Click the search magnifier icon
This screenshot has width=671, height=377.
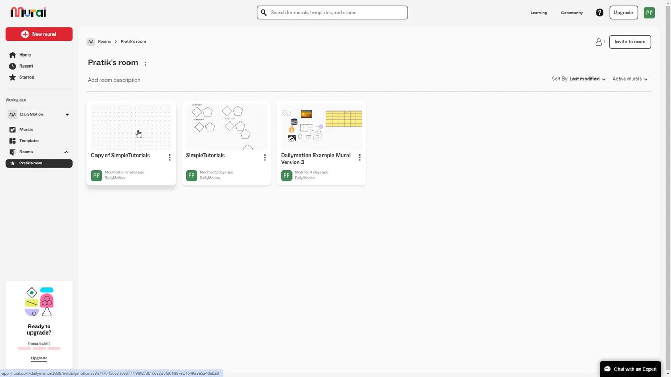[264, 13]
